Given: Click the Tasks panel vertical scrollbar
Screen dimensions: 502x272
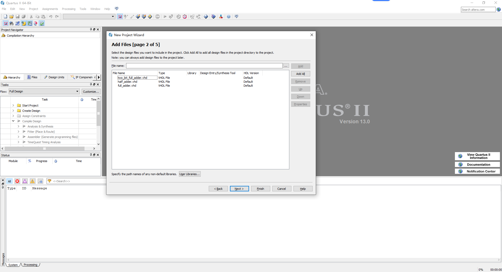Looking at the screenshot, I should [98, 121].
